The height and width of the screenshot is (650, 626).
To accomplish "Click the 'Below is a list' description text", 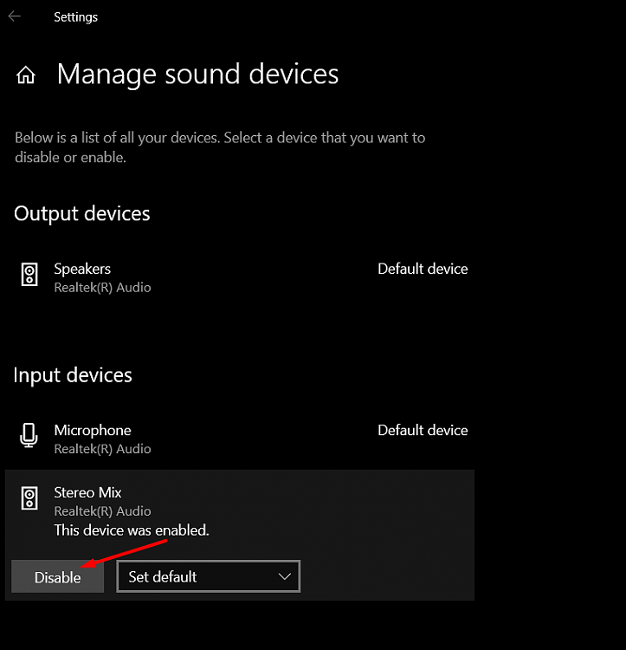I will coord(220,147).
